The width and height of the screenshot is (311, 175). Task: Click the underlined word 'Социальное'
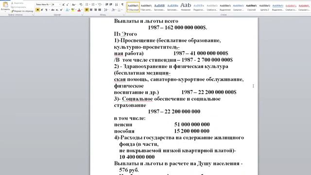(x=137, y=99)
